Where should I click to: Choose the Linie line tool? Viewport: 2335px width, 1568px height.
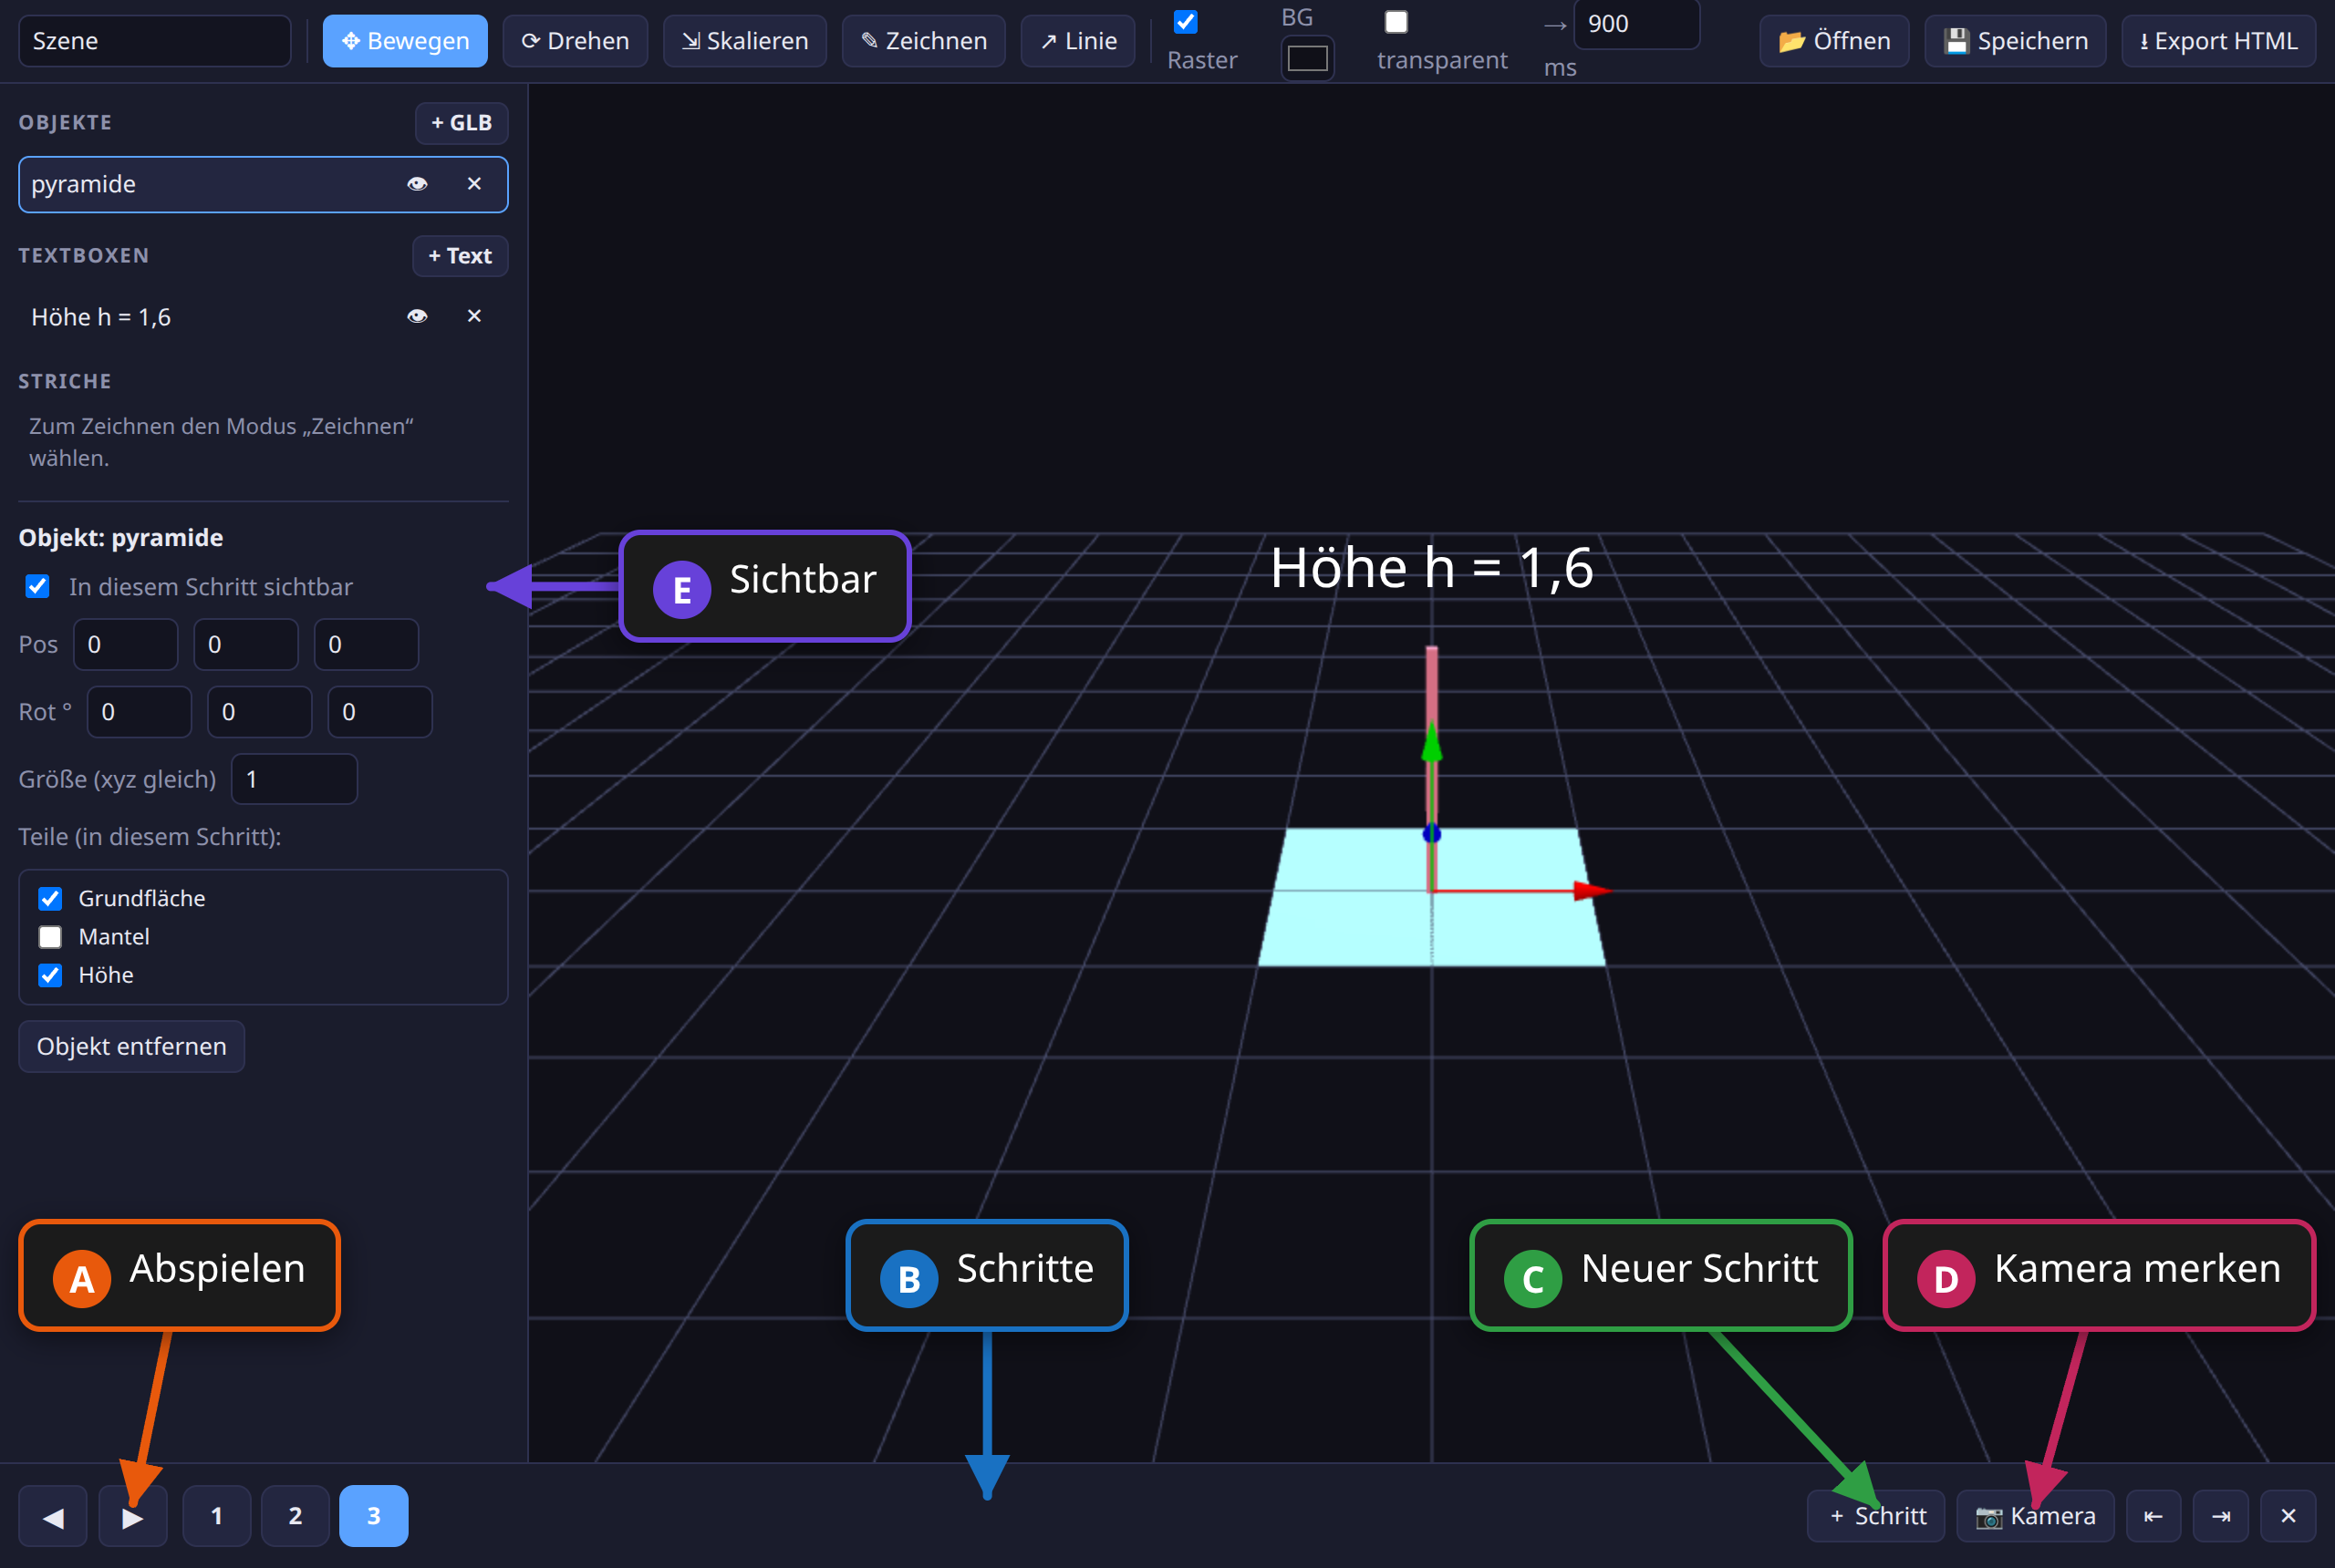point(1077,41)
